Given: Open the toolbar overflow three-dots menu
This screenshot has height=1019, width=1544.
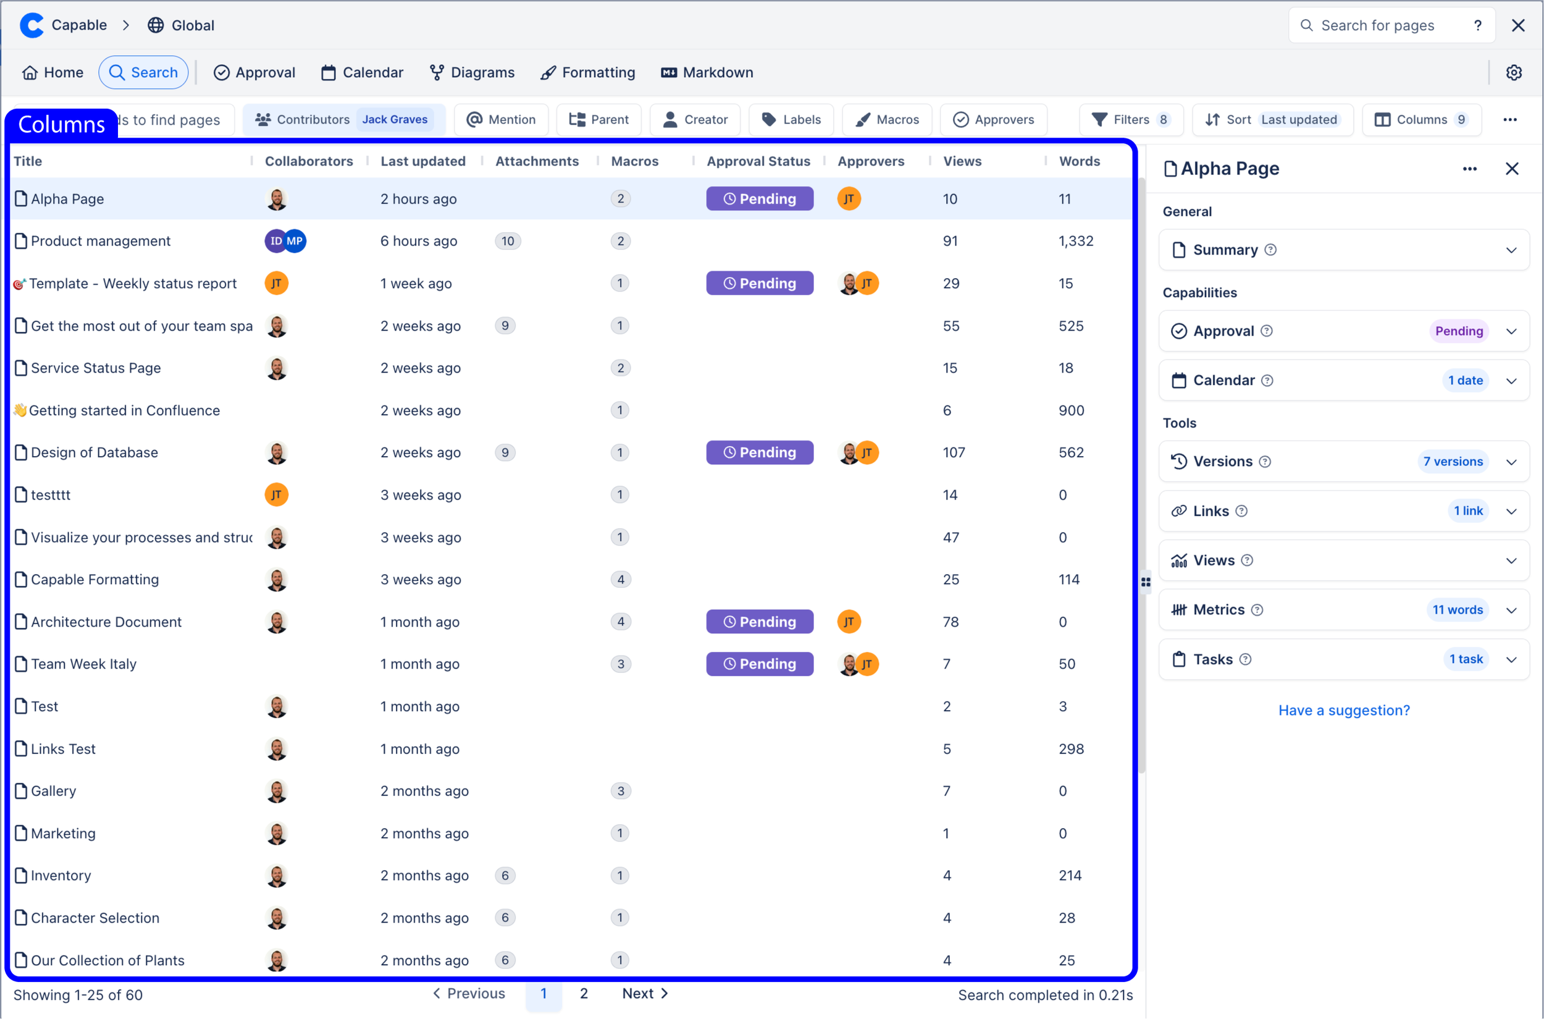Looking at the screenshot, I should pos(1509,120).
